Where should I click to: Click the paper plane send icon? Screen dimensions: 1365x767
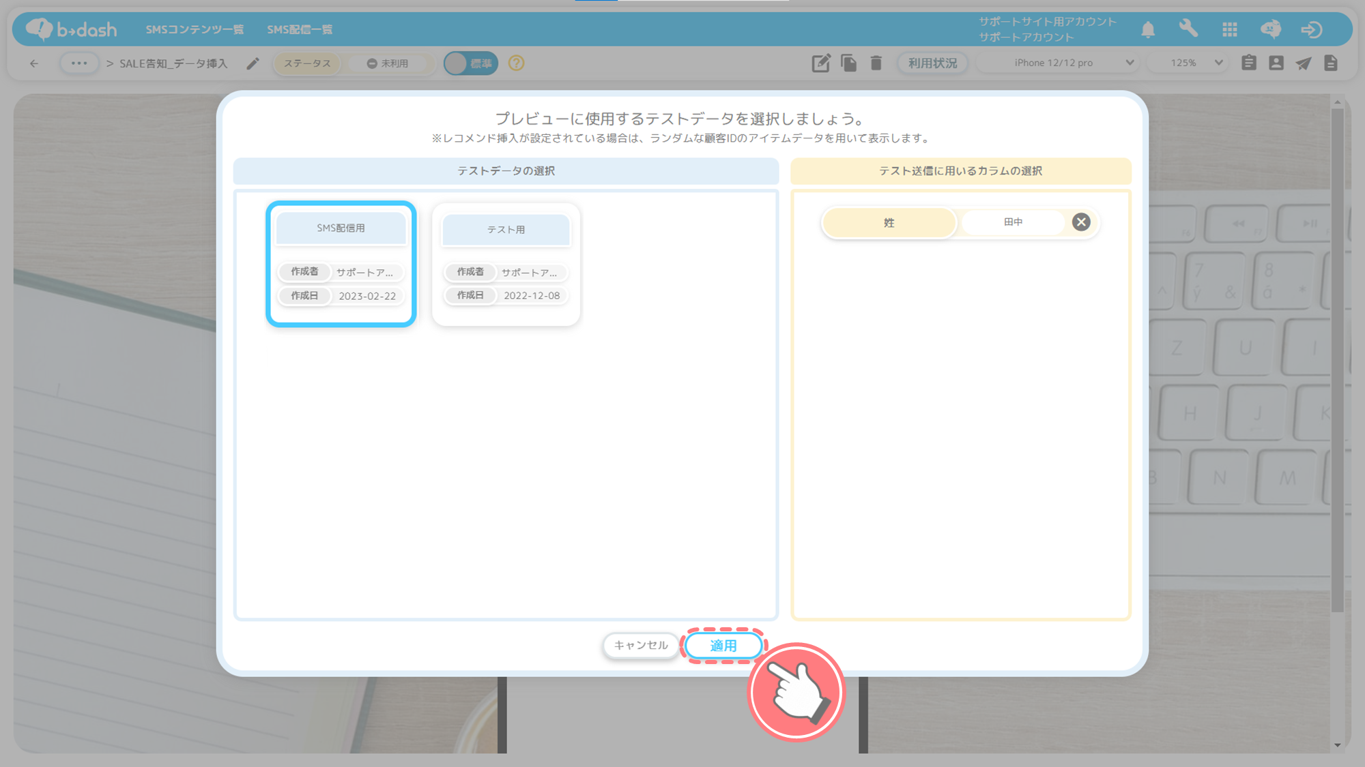[1304, 63]
